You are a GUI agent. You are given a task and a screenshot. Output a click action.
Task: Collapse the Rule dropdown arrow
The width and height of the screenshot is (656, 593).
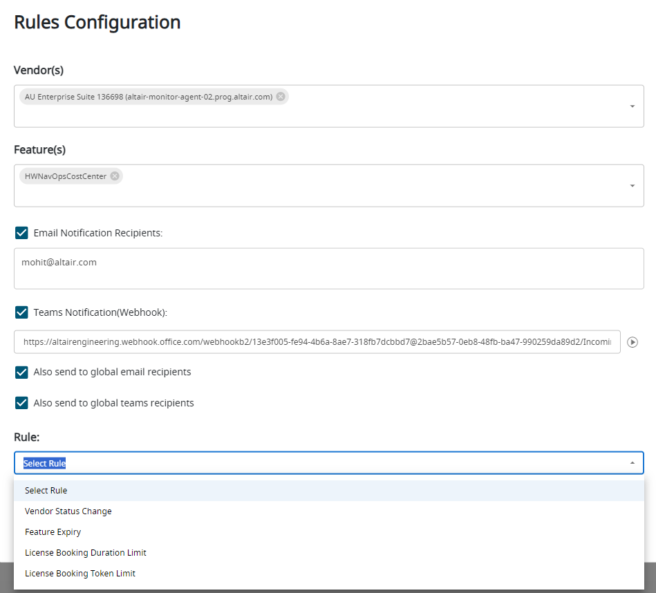pyautogui.click(x=632, y=463)
